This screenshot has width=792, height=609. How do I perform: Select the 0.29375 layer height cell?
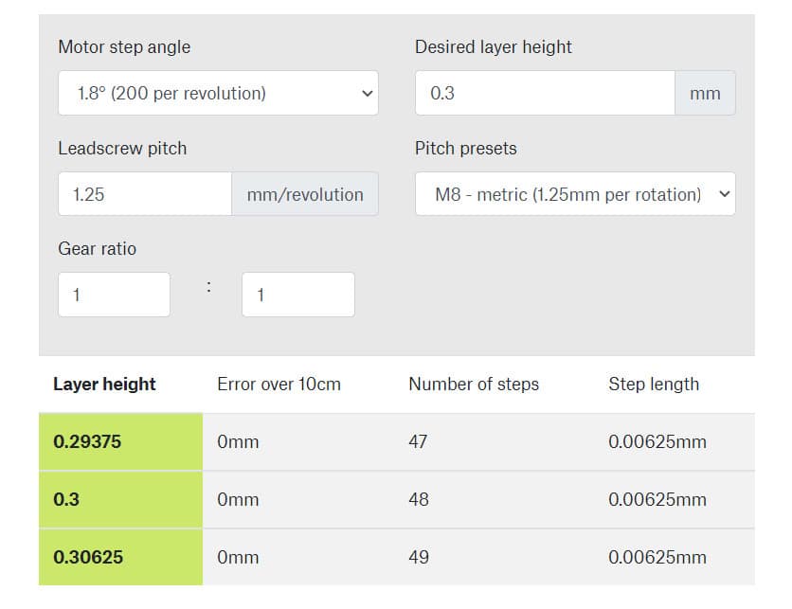coord(120,441)
